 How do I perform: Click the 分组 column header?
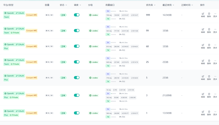coord(90,5)
